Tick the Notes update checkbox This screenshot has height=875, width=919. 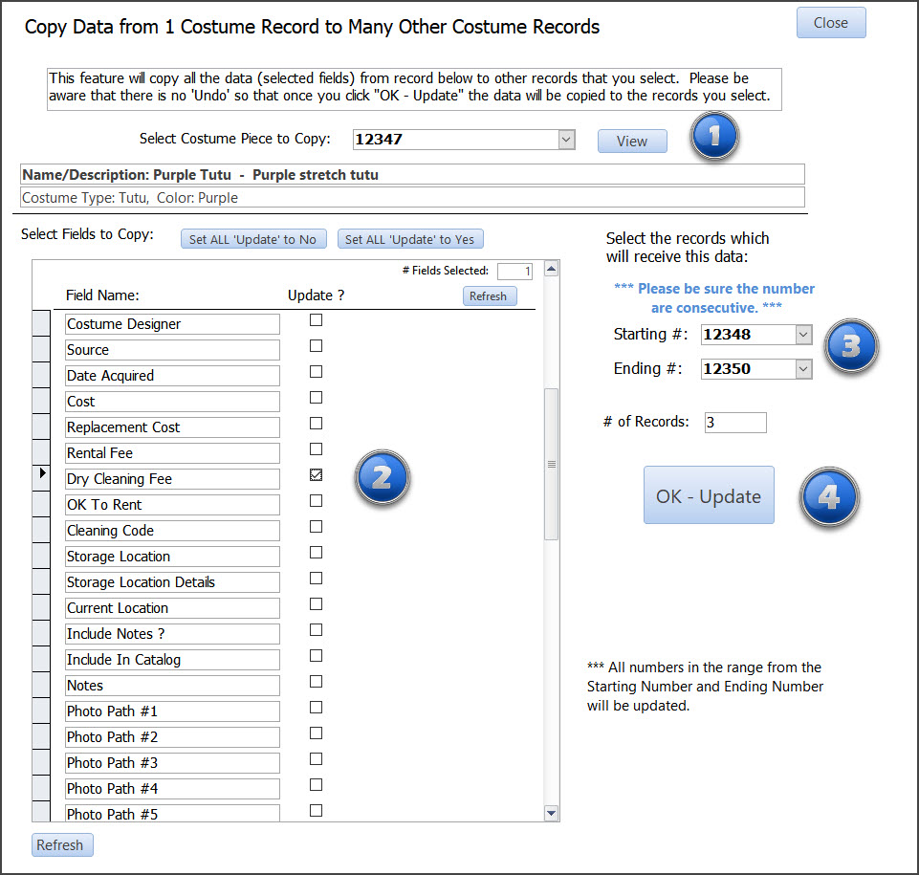coord(316,682)
